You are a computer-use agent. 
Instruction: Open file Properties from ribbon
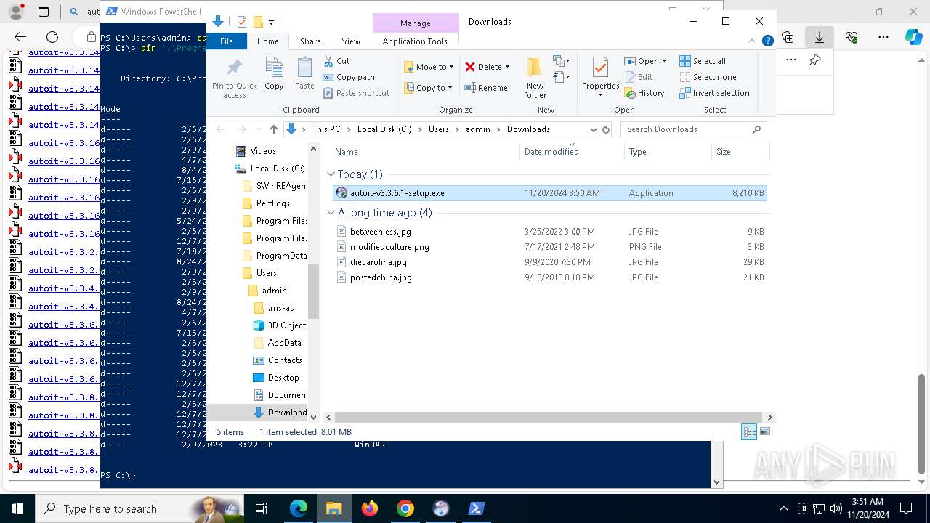coord(600,77)
